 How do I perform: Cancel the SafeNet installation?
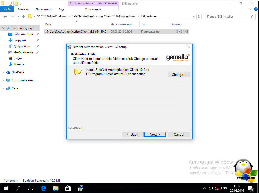(x=179, y=134)
